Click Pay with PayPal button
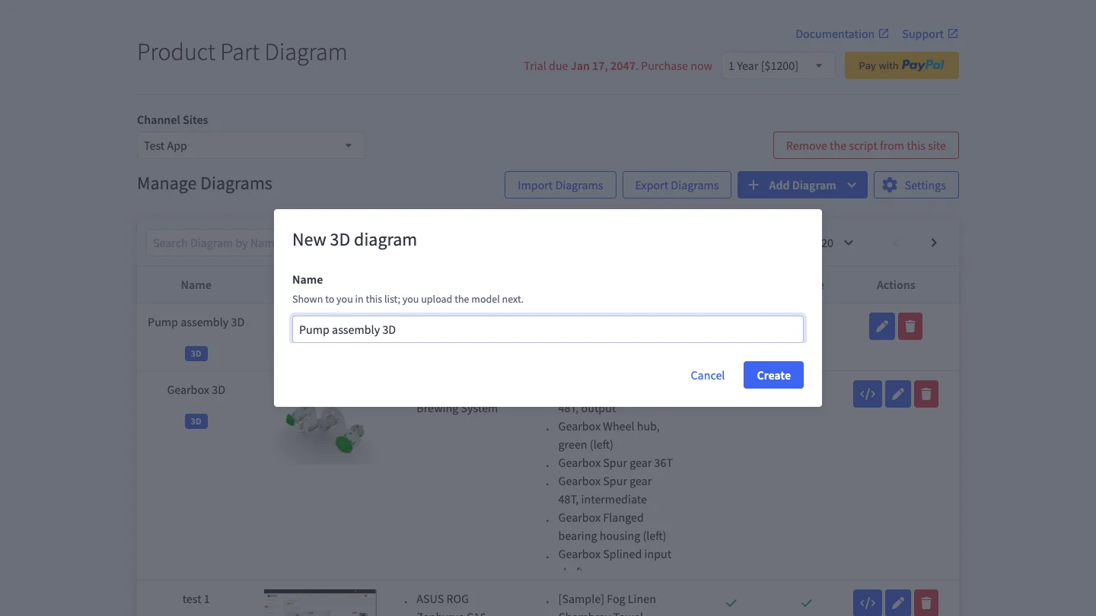1096x616 pixels. pos(902,65)
